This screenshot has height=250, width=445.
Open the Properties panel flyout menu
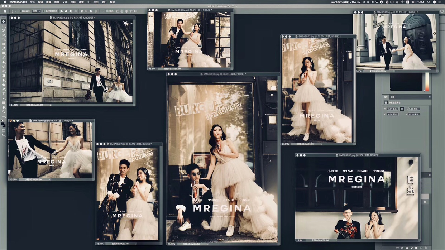point(430,97)
